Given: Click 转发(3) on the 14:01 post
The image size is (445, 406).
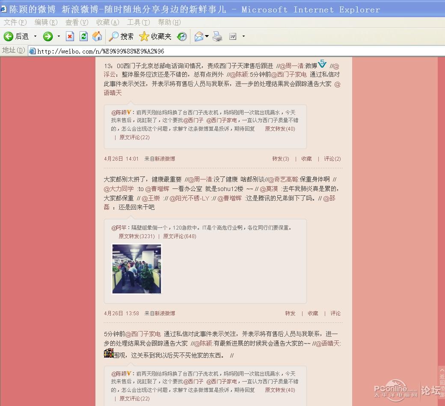Looking at the screenshot, I should 280,159.
